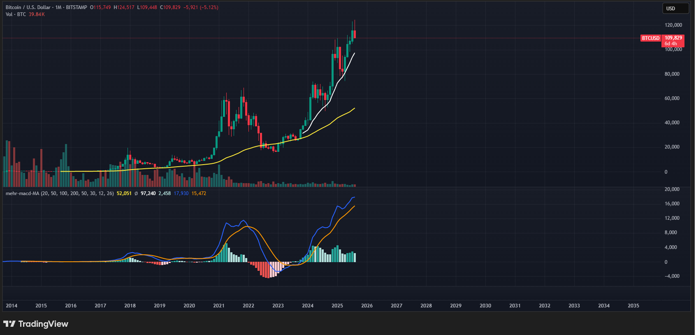Click the 2034 label on the time axis
The height and width of the screenshot is (335, 696).
point(604,306)
